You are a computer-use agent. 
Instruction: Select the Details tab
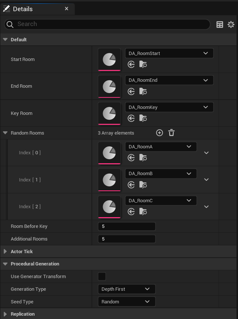click(23, 9)
